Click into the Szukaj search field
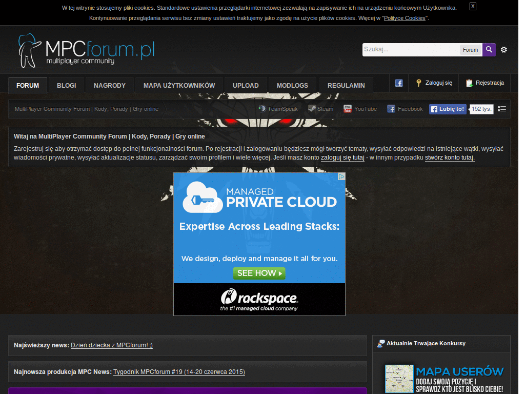Viewport: 525px width, 394px height. (411, 50)
